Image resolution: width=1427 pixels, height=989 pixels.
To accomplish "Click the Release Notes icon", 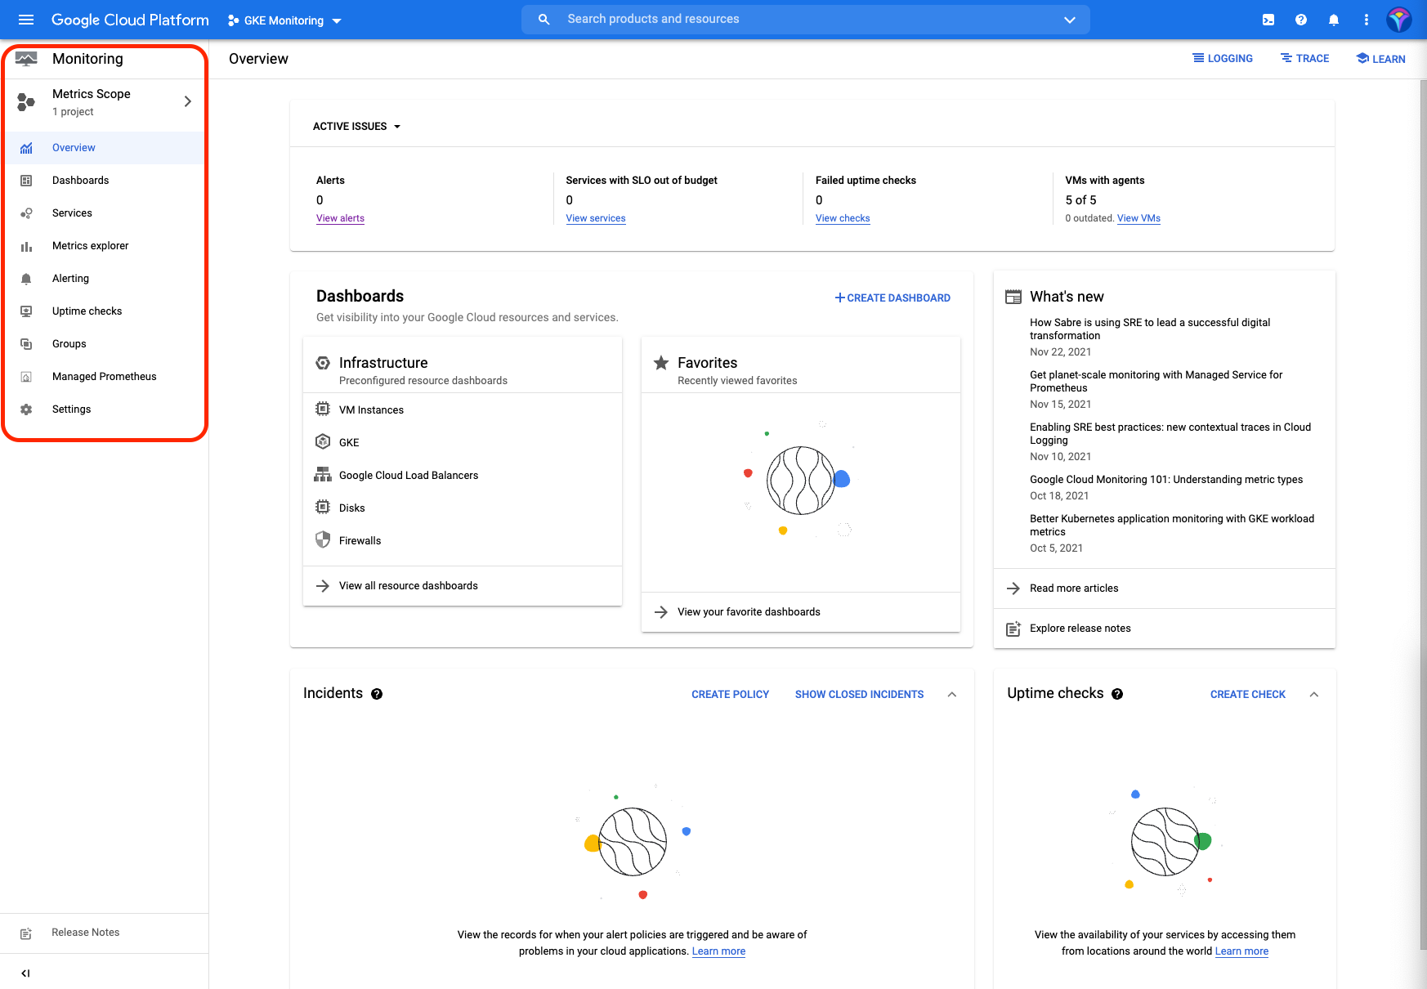I will pos(26,933).
